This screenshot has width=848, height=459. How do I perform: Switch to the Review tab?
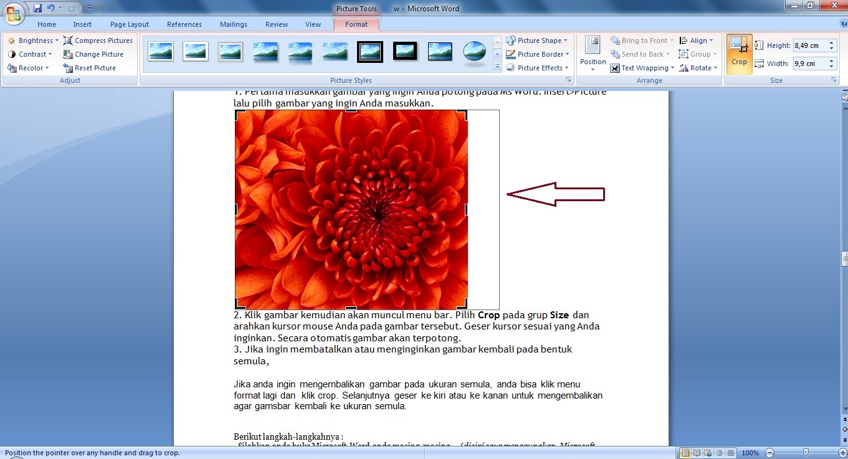pos(277,24)
